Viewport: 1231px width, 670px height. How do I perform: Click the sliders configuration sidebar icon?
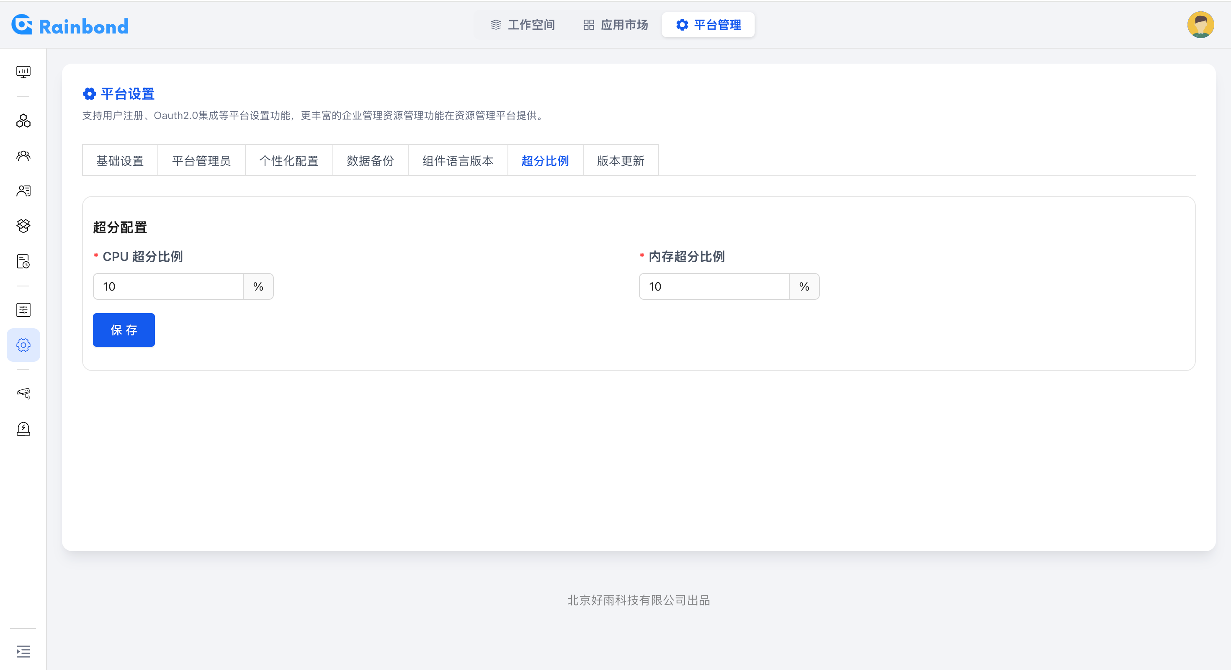[x=23, y=310]
